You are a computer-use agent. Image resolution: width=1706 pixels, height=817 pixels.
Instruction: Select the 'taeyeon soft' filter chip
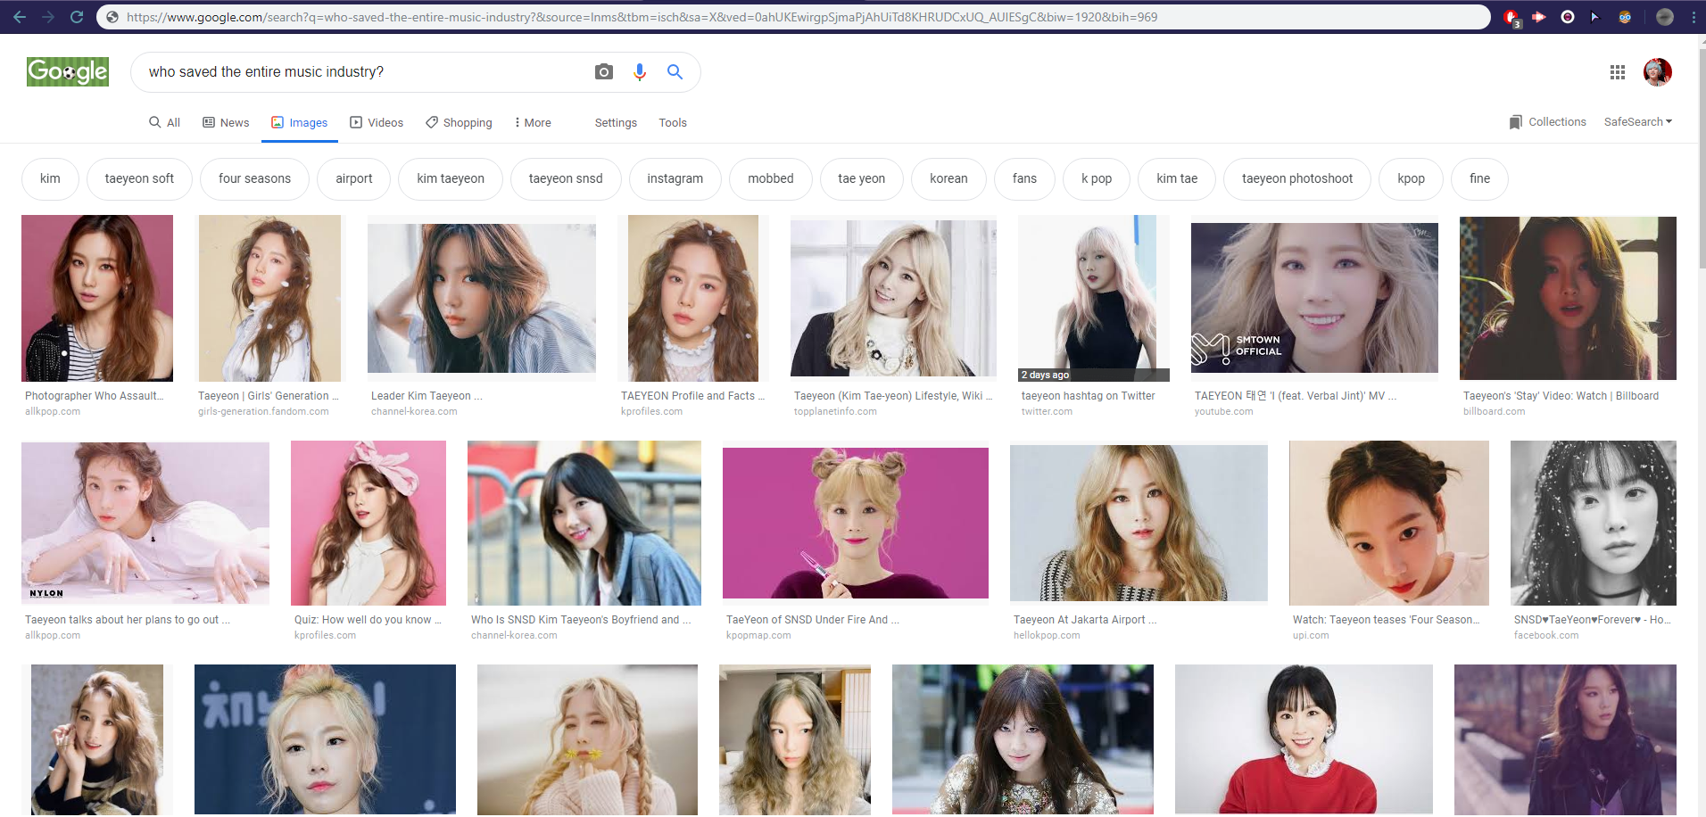[x=139, y=179]
